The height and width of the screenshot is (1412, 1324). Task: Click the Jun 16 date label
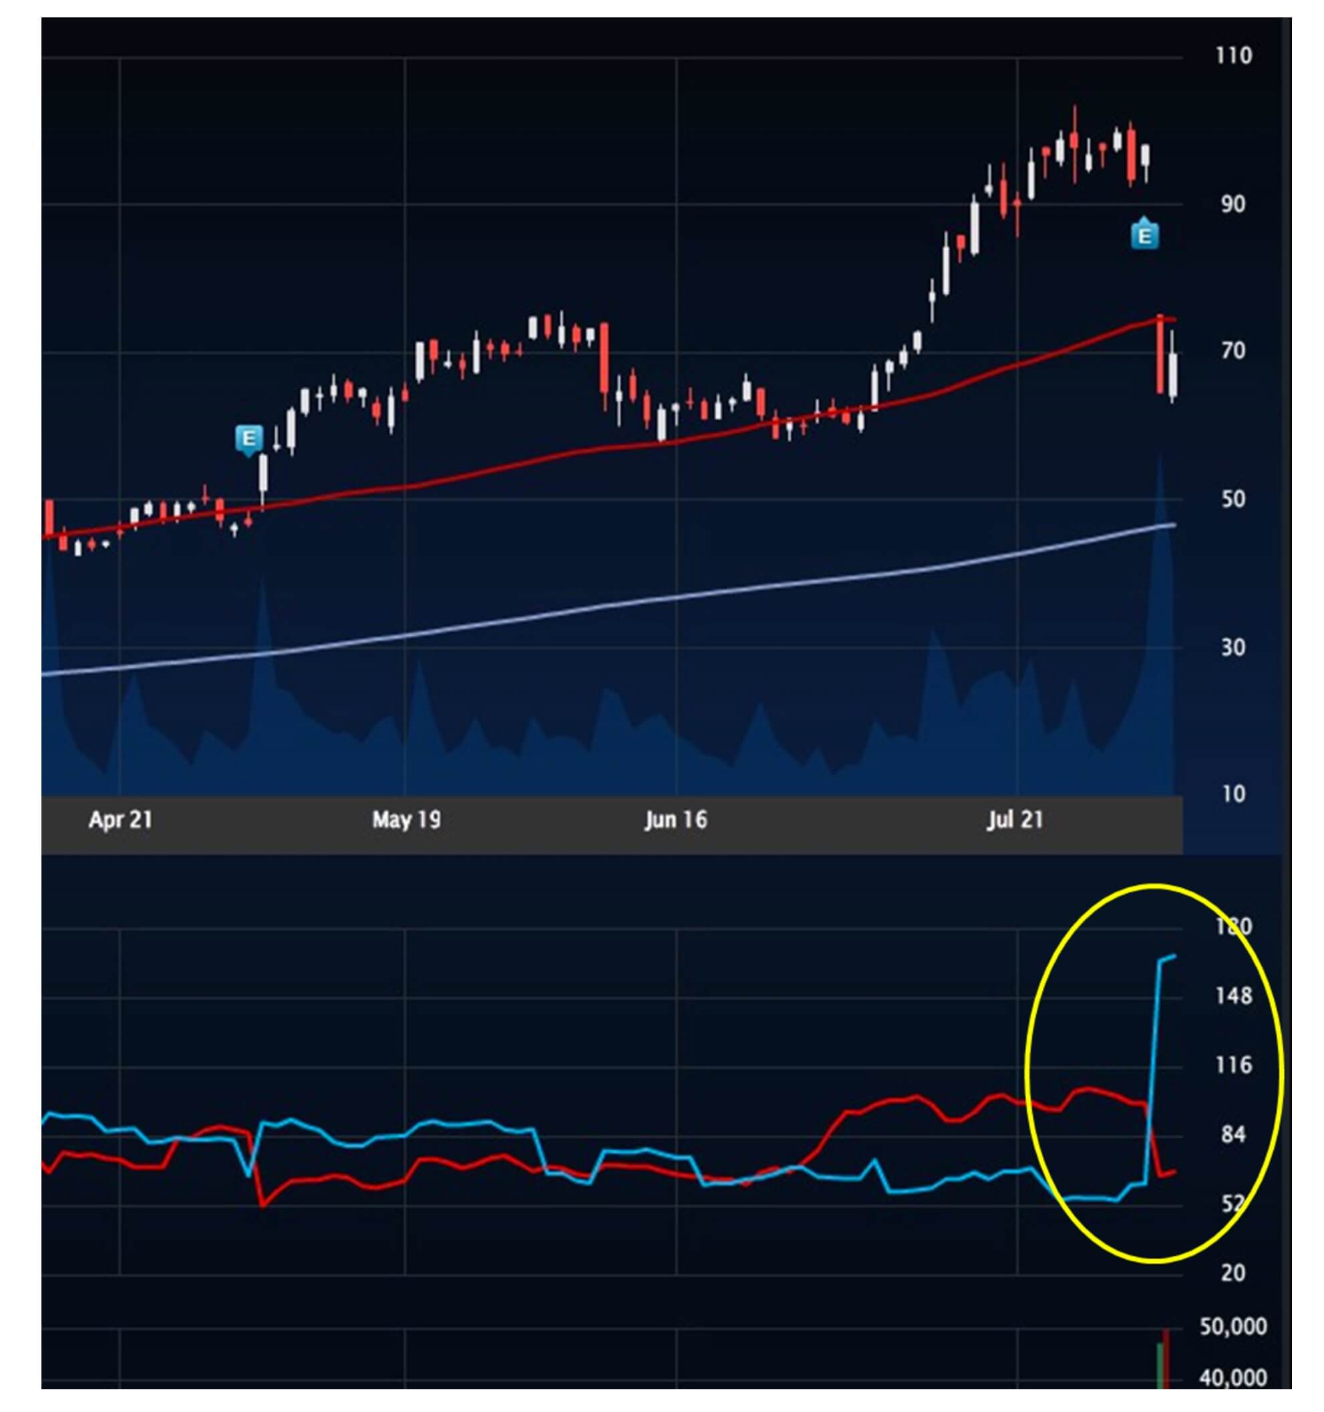tap(675, 820)
